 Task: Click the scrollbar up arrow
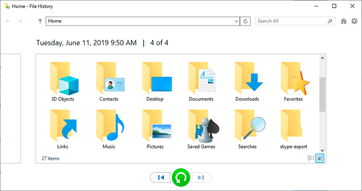[322, 58]
